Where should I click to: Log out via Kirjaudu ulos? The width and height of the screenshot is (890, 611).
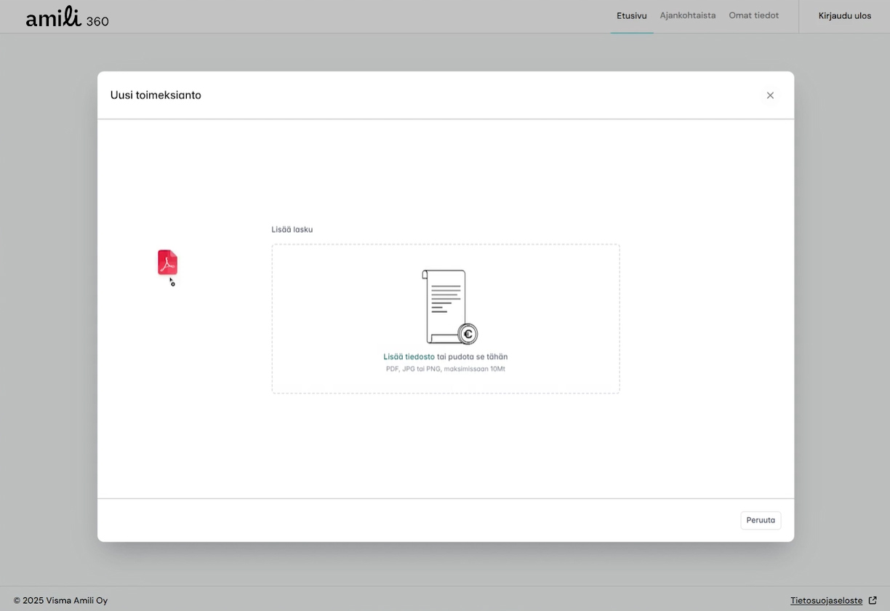tap(844, 16)
